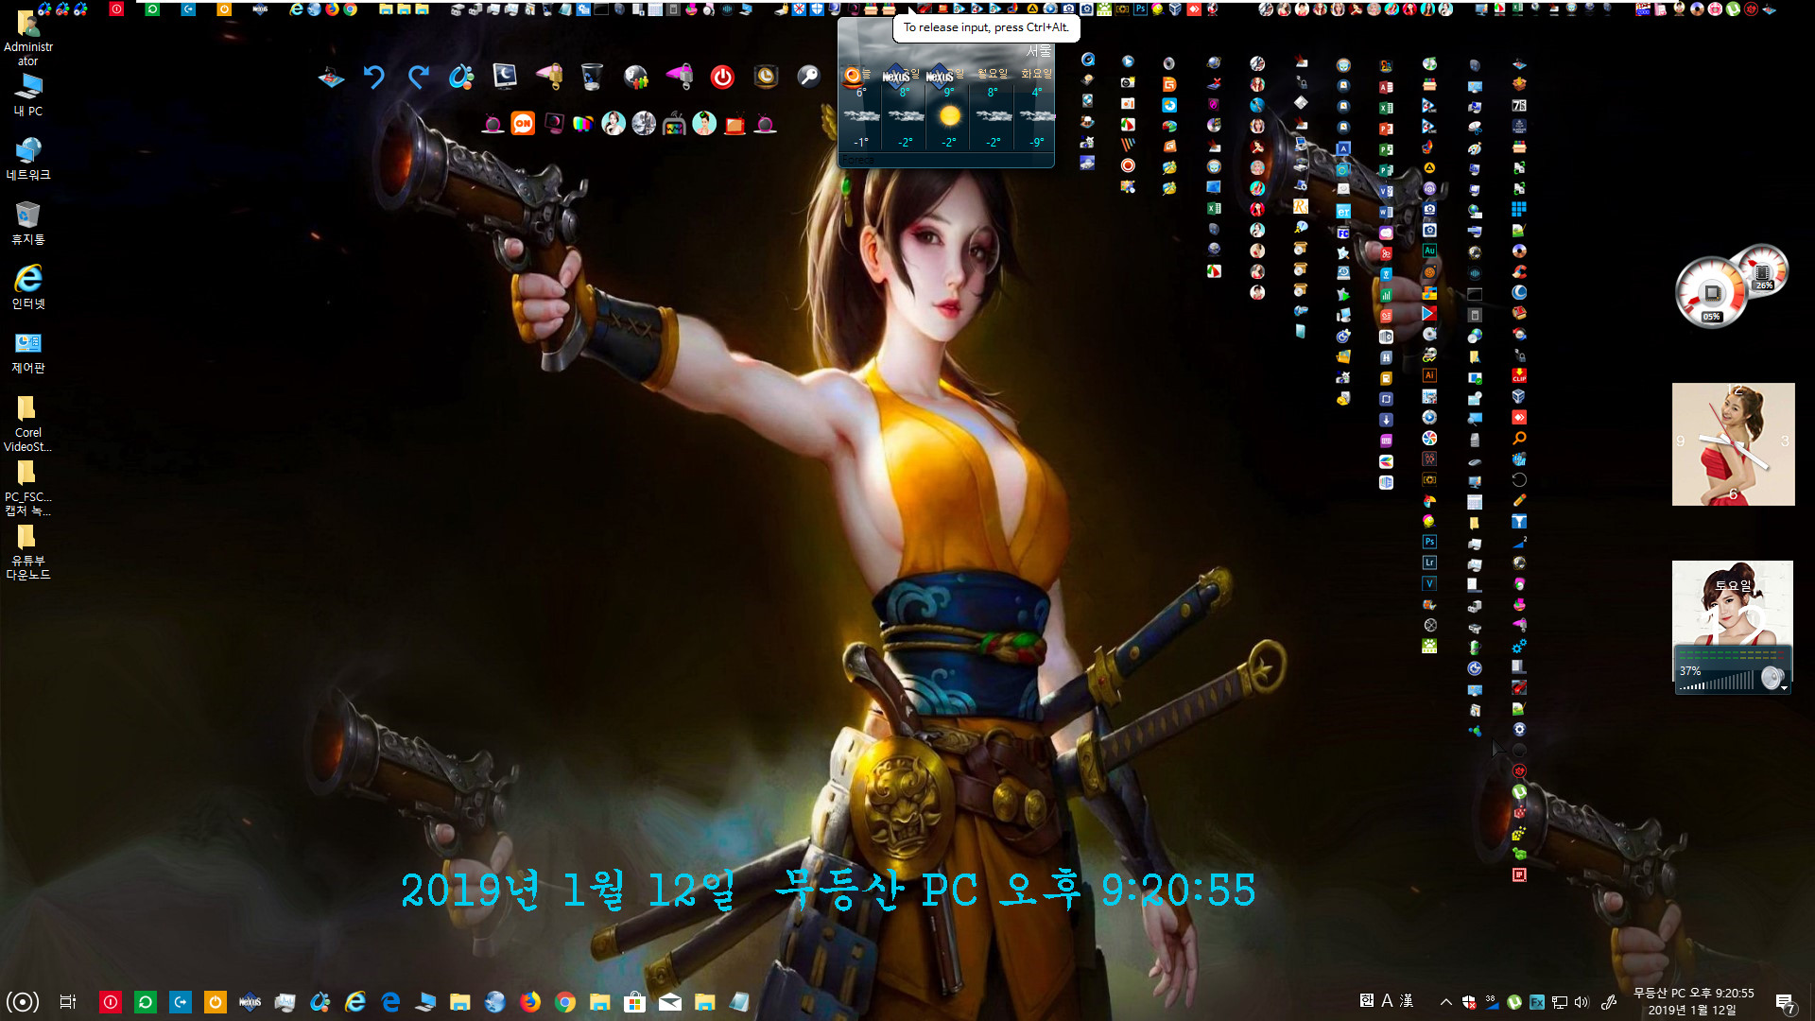Open the 유튜브 다운로드 folder
The height and width of the screenshot is (1021, 1815).
(28, 552)
